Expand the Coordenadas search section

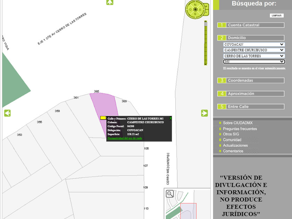click(251, 80)
